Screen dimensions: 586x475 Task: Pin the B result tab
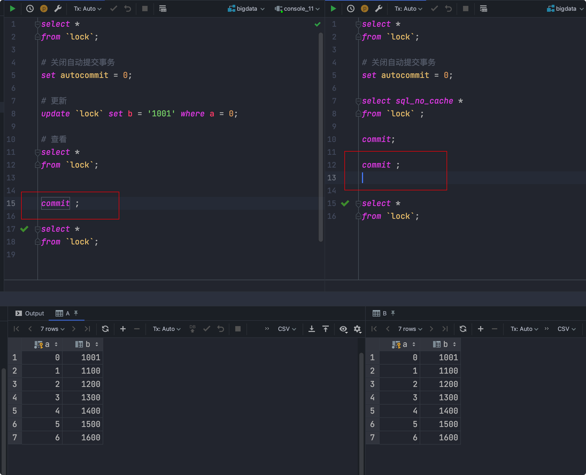393,313
